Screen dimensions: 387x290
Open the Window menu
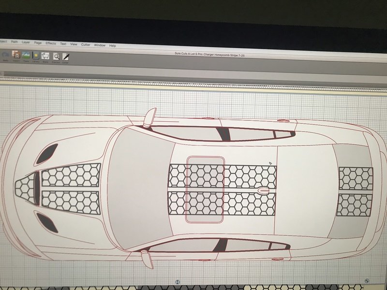coord(100,45)
